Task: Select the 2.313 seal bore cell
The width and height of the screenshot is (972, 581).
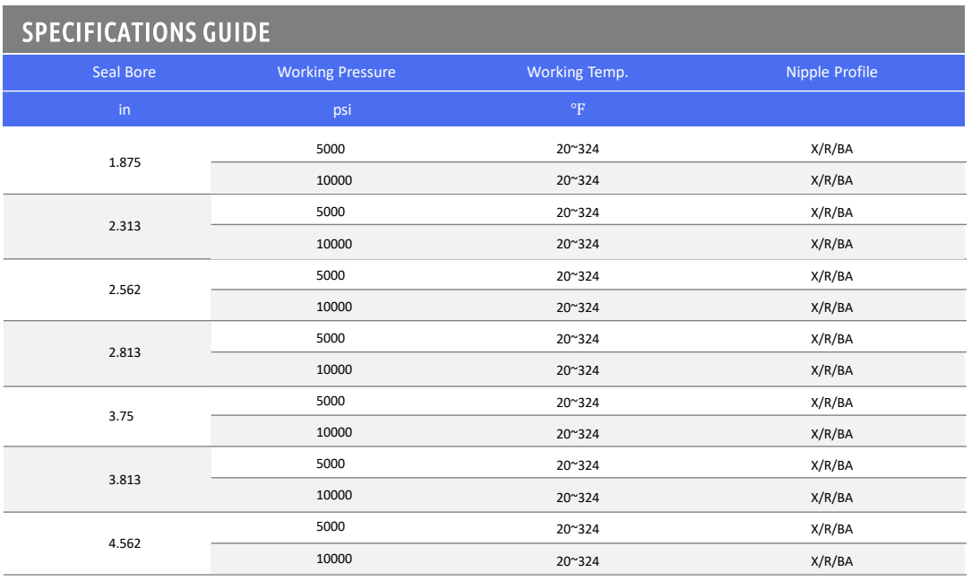Action: tap(125, 227)
